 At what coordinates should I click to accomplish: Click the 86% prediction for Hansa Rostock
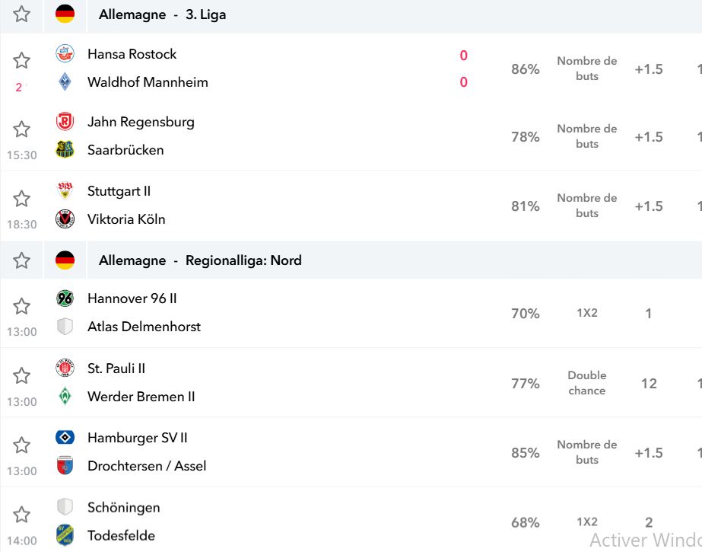(x=525, y=69)
